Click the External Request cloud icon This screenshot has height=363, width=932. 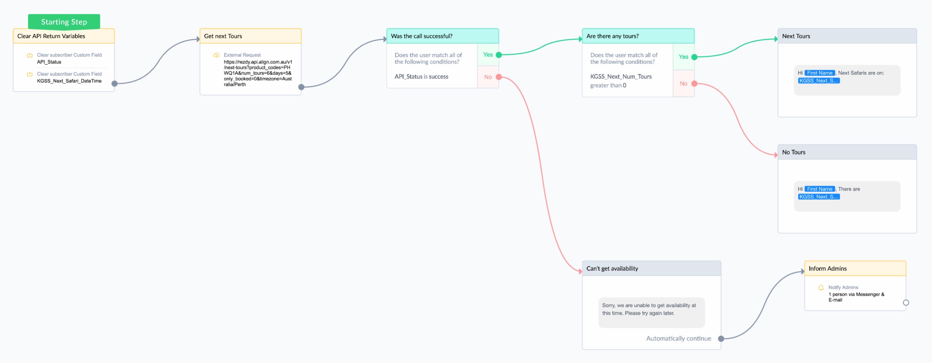(x=216, y=55)
